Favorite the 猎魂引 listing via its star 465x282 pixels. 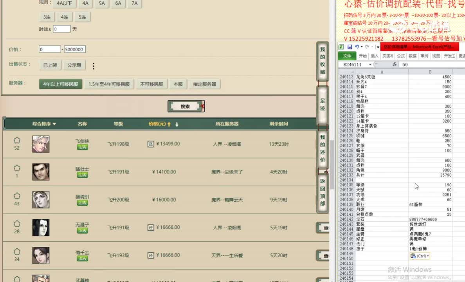[x=17, y=196]
